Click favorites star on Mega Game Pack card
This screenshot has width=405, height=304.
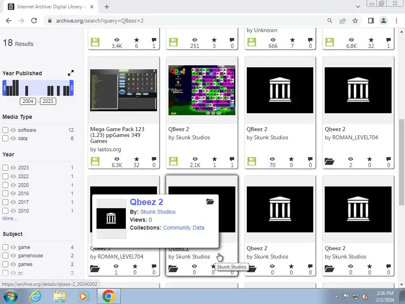click(x=136, y=159)
